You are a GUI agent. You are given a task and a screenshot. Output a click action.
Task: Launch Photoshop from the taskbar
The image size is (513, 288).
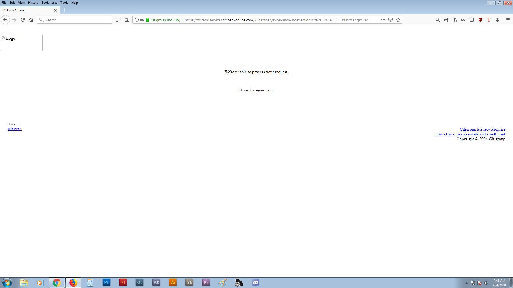tap(106, 282)
